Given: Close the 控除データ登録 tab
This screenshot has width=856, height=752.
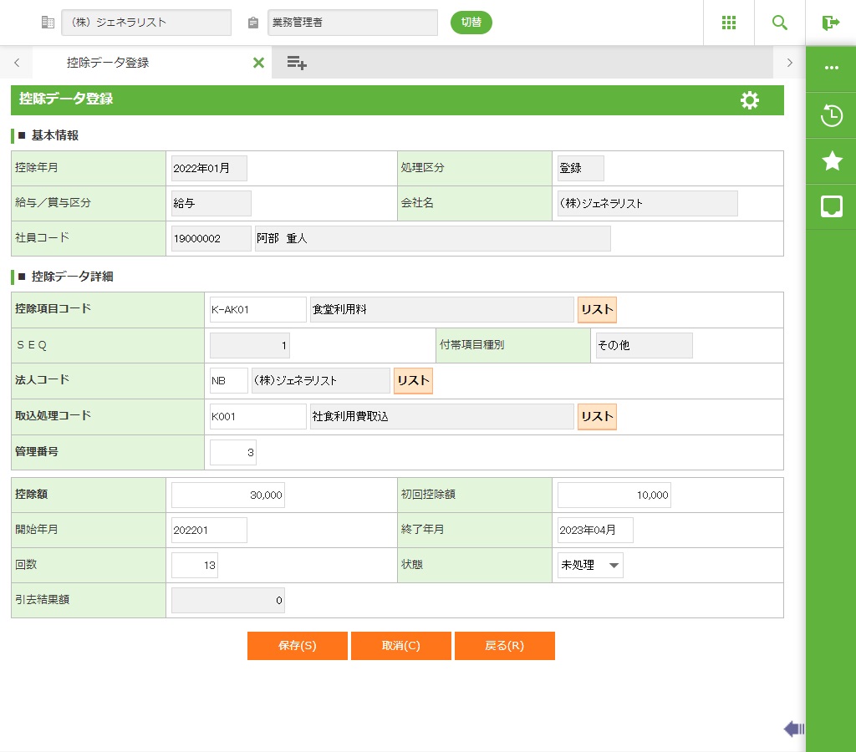Looking at the screenshot, I should 258,63.
